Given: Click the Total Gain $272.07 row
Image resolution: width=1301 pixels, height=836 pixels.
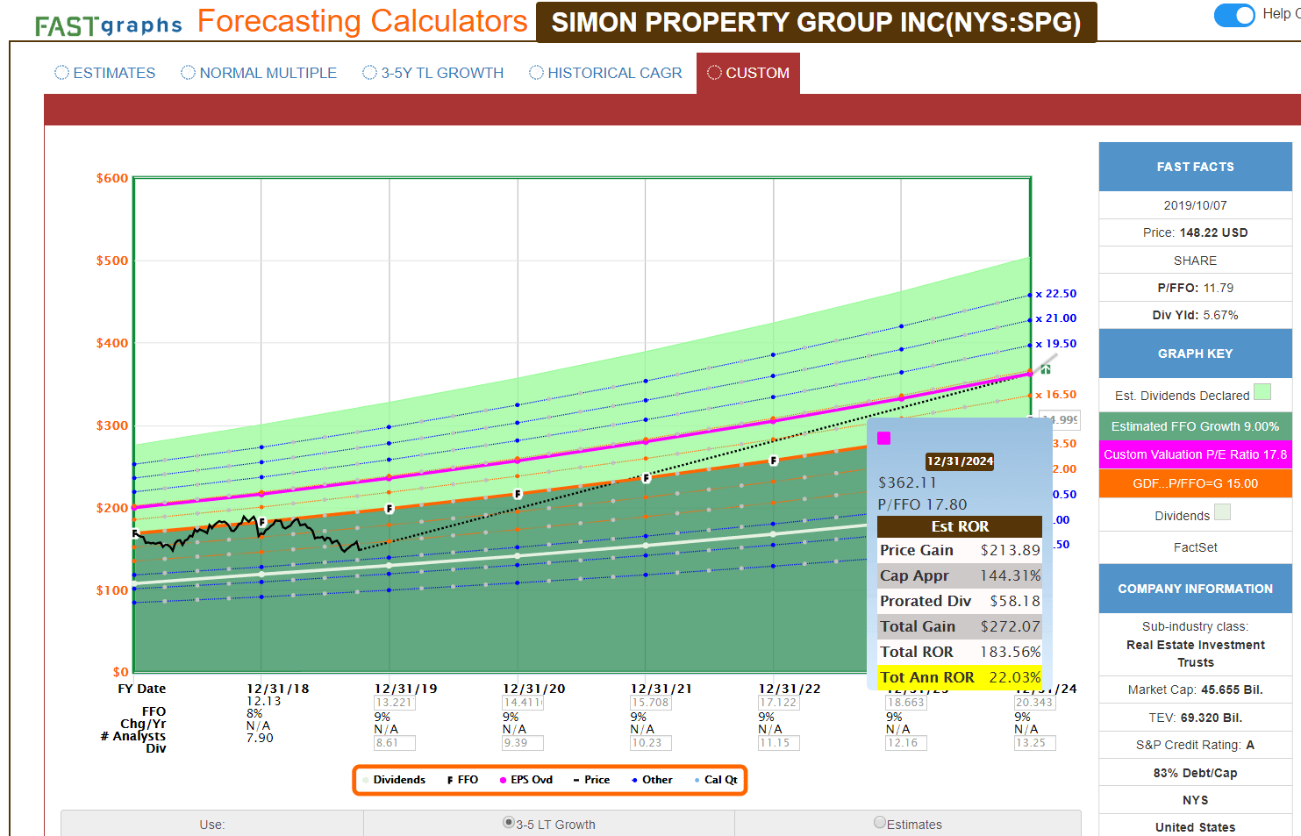Looking at the screenshot, I should (960, 626).
